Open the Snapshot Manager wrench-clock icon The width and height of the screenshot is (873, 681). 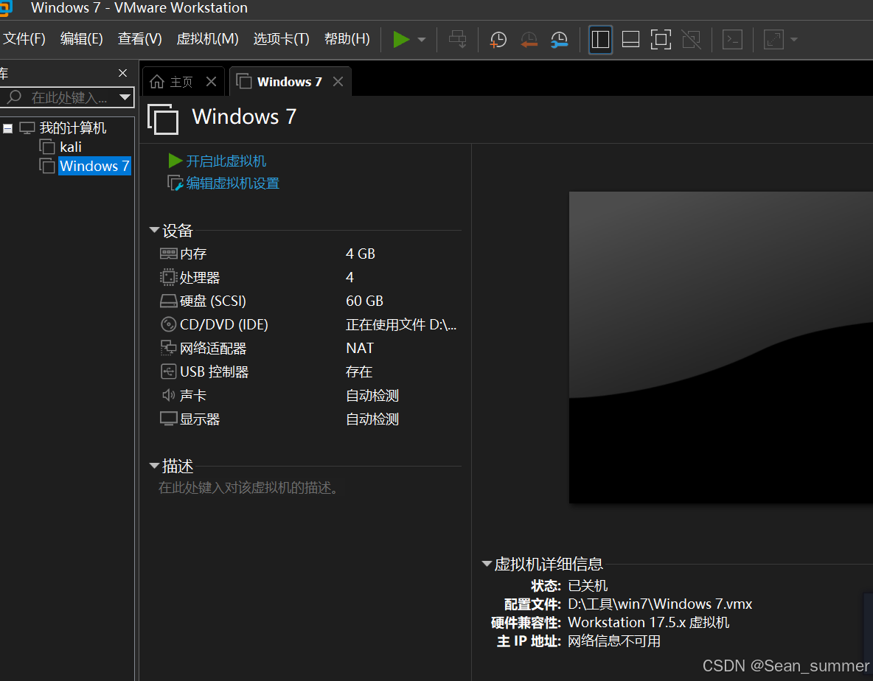tap(559, 40)
